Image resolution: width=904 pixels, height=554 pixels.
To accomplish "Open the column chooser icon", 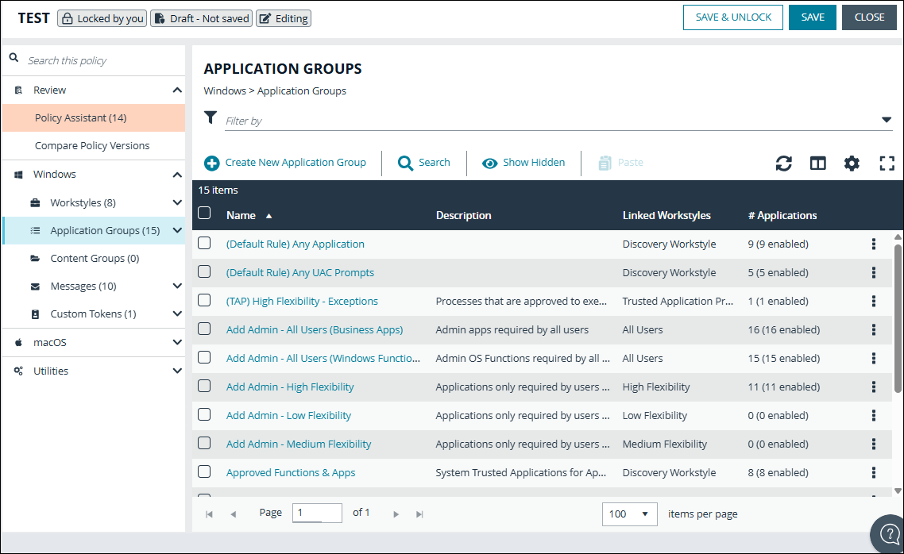I will (x=817, y=163).
